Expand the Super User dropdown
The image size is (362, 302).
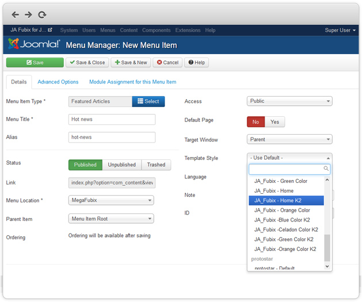[x=340, y=30]
